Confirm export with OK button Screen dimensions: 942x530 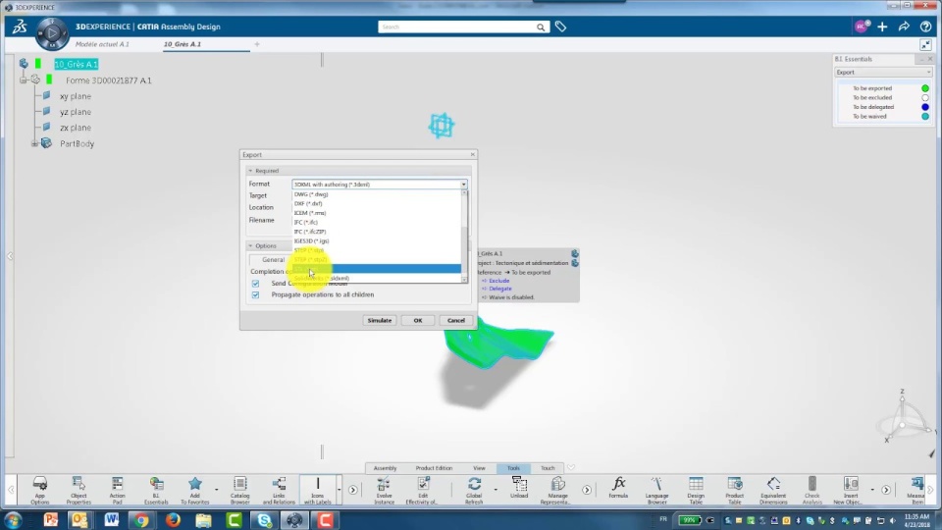tap(418, 320)
